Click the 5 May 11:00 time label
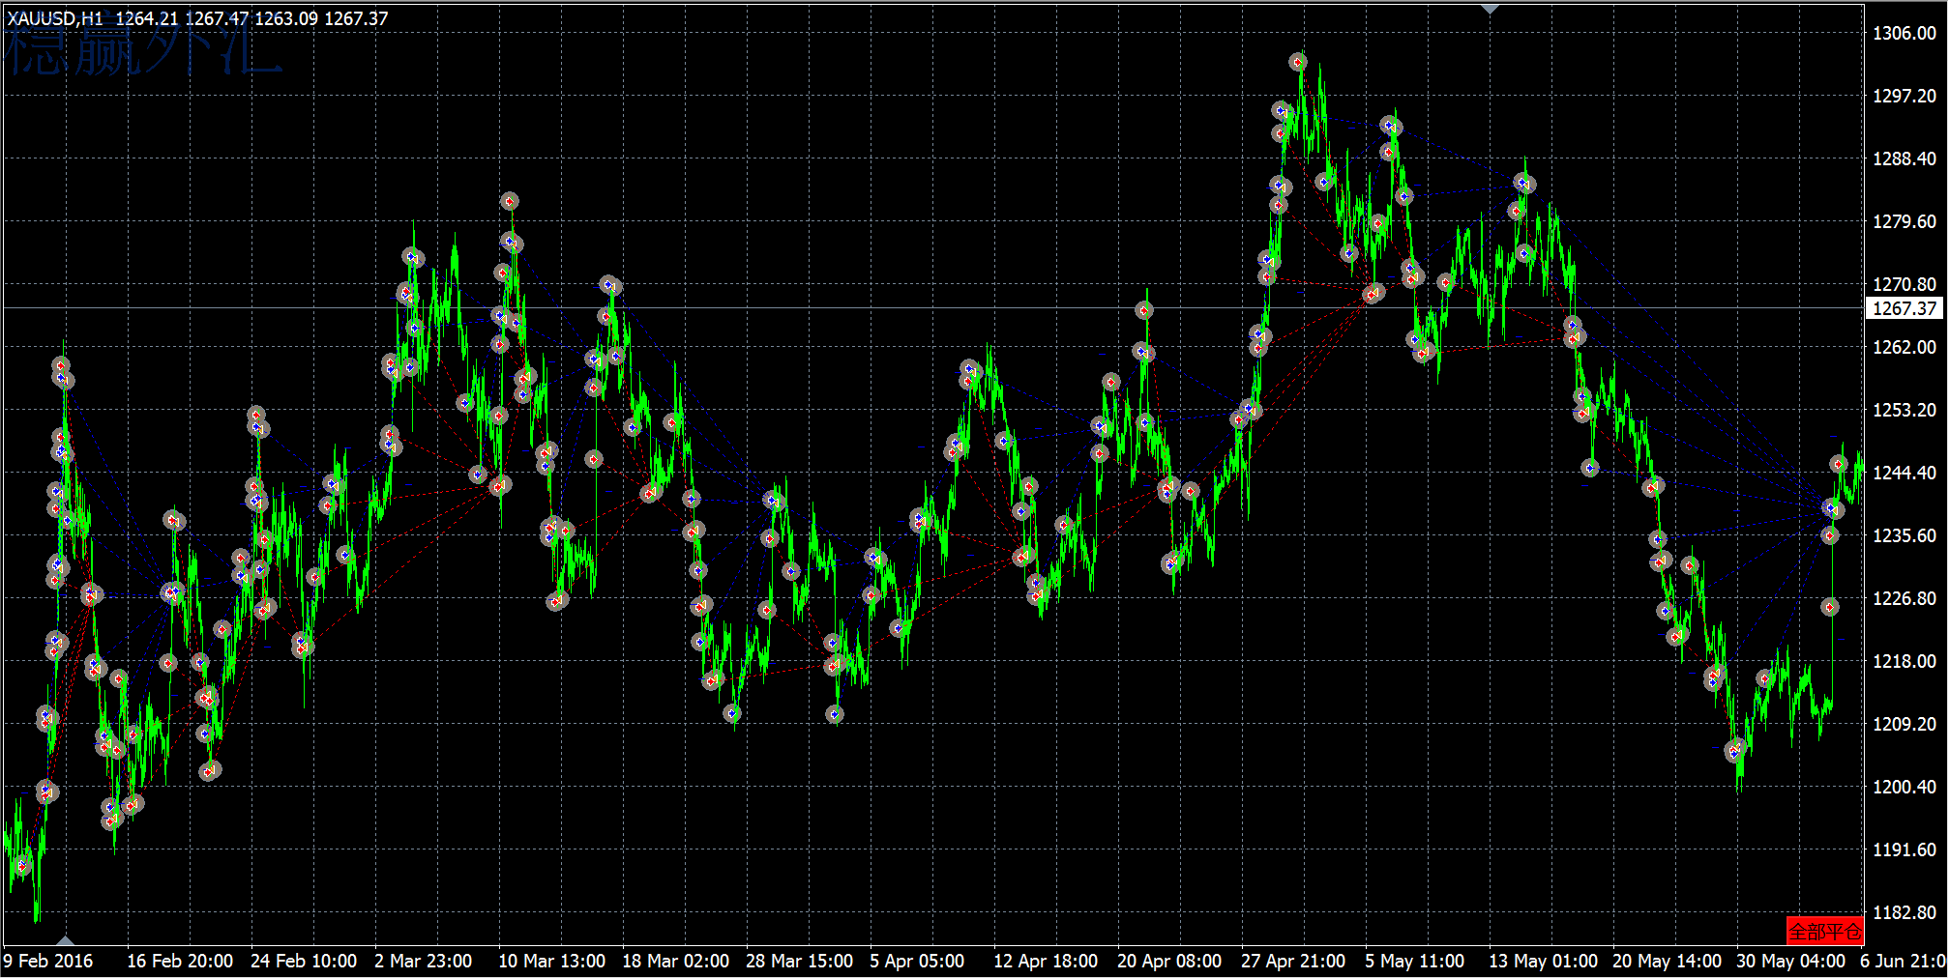 [x=1414, y=961]
